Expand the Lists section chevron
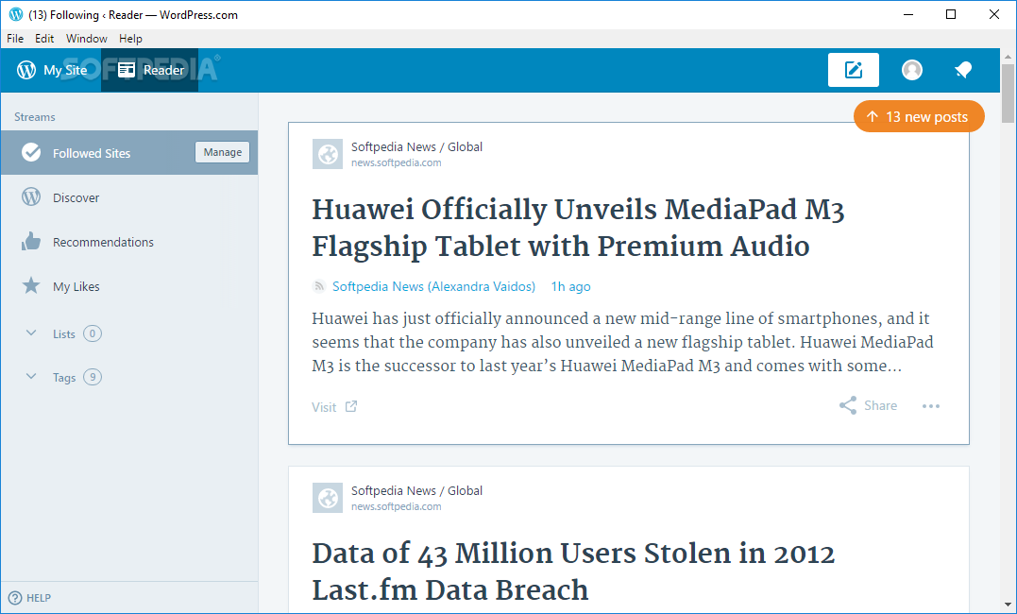The height and width of the screenshot is (614, 1017). [31, 333]
